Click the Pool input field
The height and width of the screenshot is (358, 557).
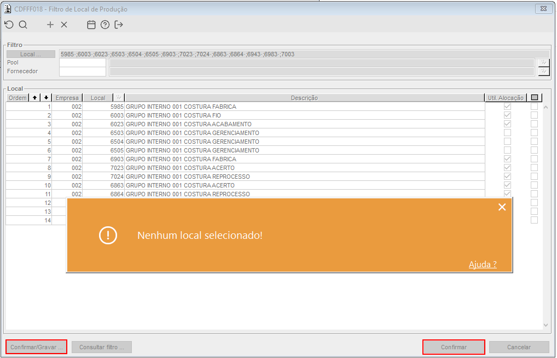[83, 62]
